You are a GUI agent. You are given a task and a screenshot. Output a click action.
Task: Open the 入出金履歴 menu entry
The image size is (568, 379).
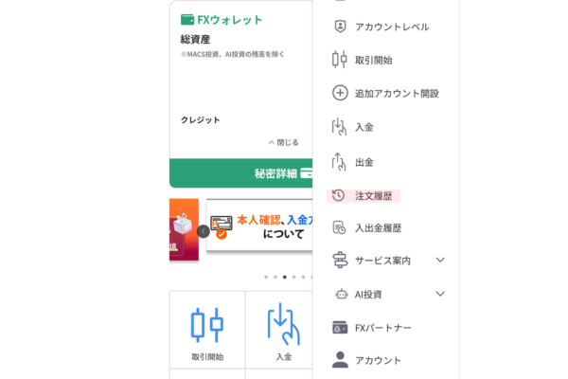(366, 227)
